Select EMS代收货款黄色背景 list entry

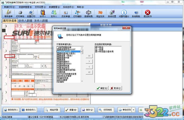(x=67, y=74)
